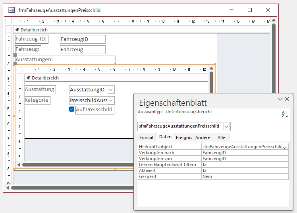The height and width of the screenshot is (213, 297).
Task: Maximize the frmFahrzeugeAusstattungenPreisschild window
Action: click(x=250, y=10)
